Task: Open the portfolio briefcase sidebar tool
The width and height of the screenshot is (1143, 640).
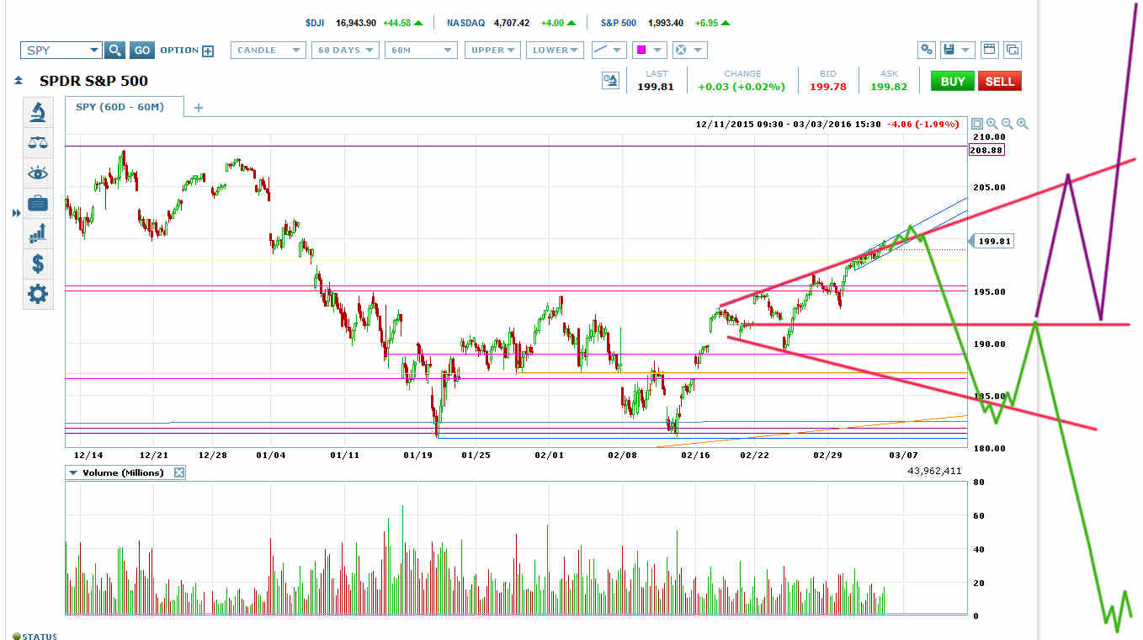Action: click(38, 203)
